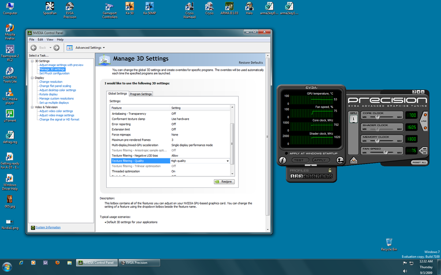Open the EVGA Precision info panel
The height and width of the screenshot is (275, 441).
click(x=283, y=160)
